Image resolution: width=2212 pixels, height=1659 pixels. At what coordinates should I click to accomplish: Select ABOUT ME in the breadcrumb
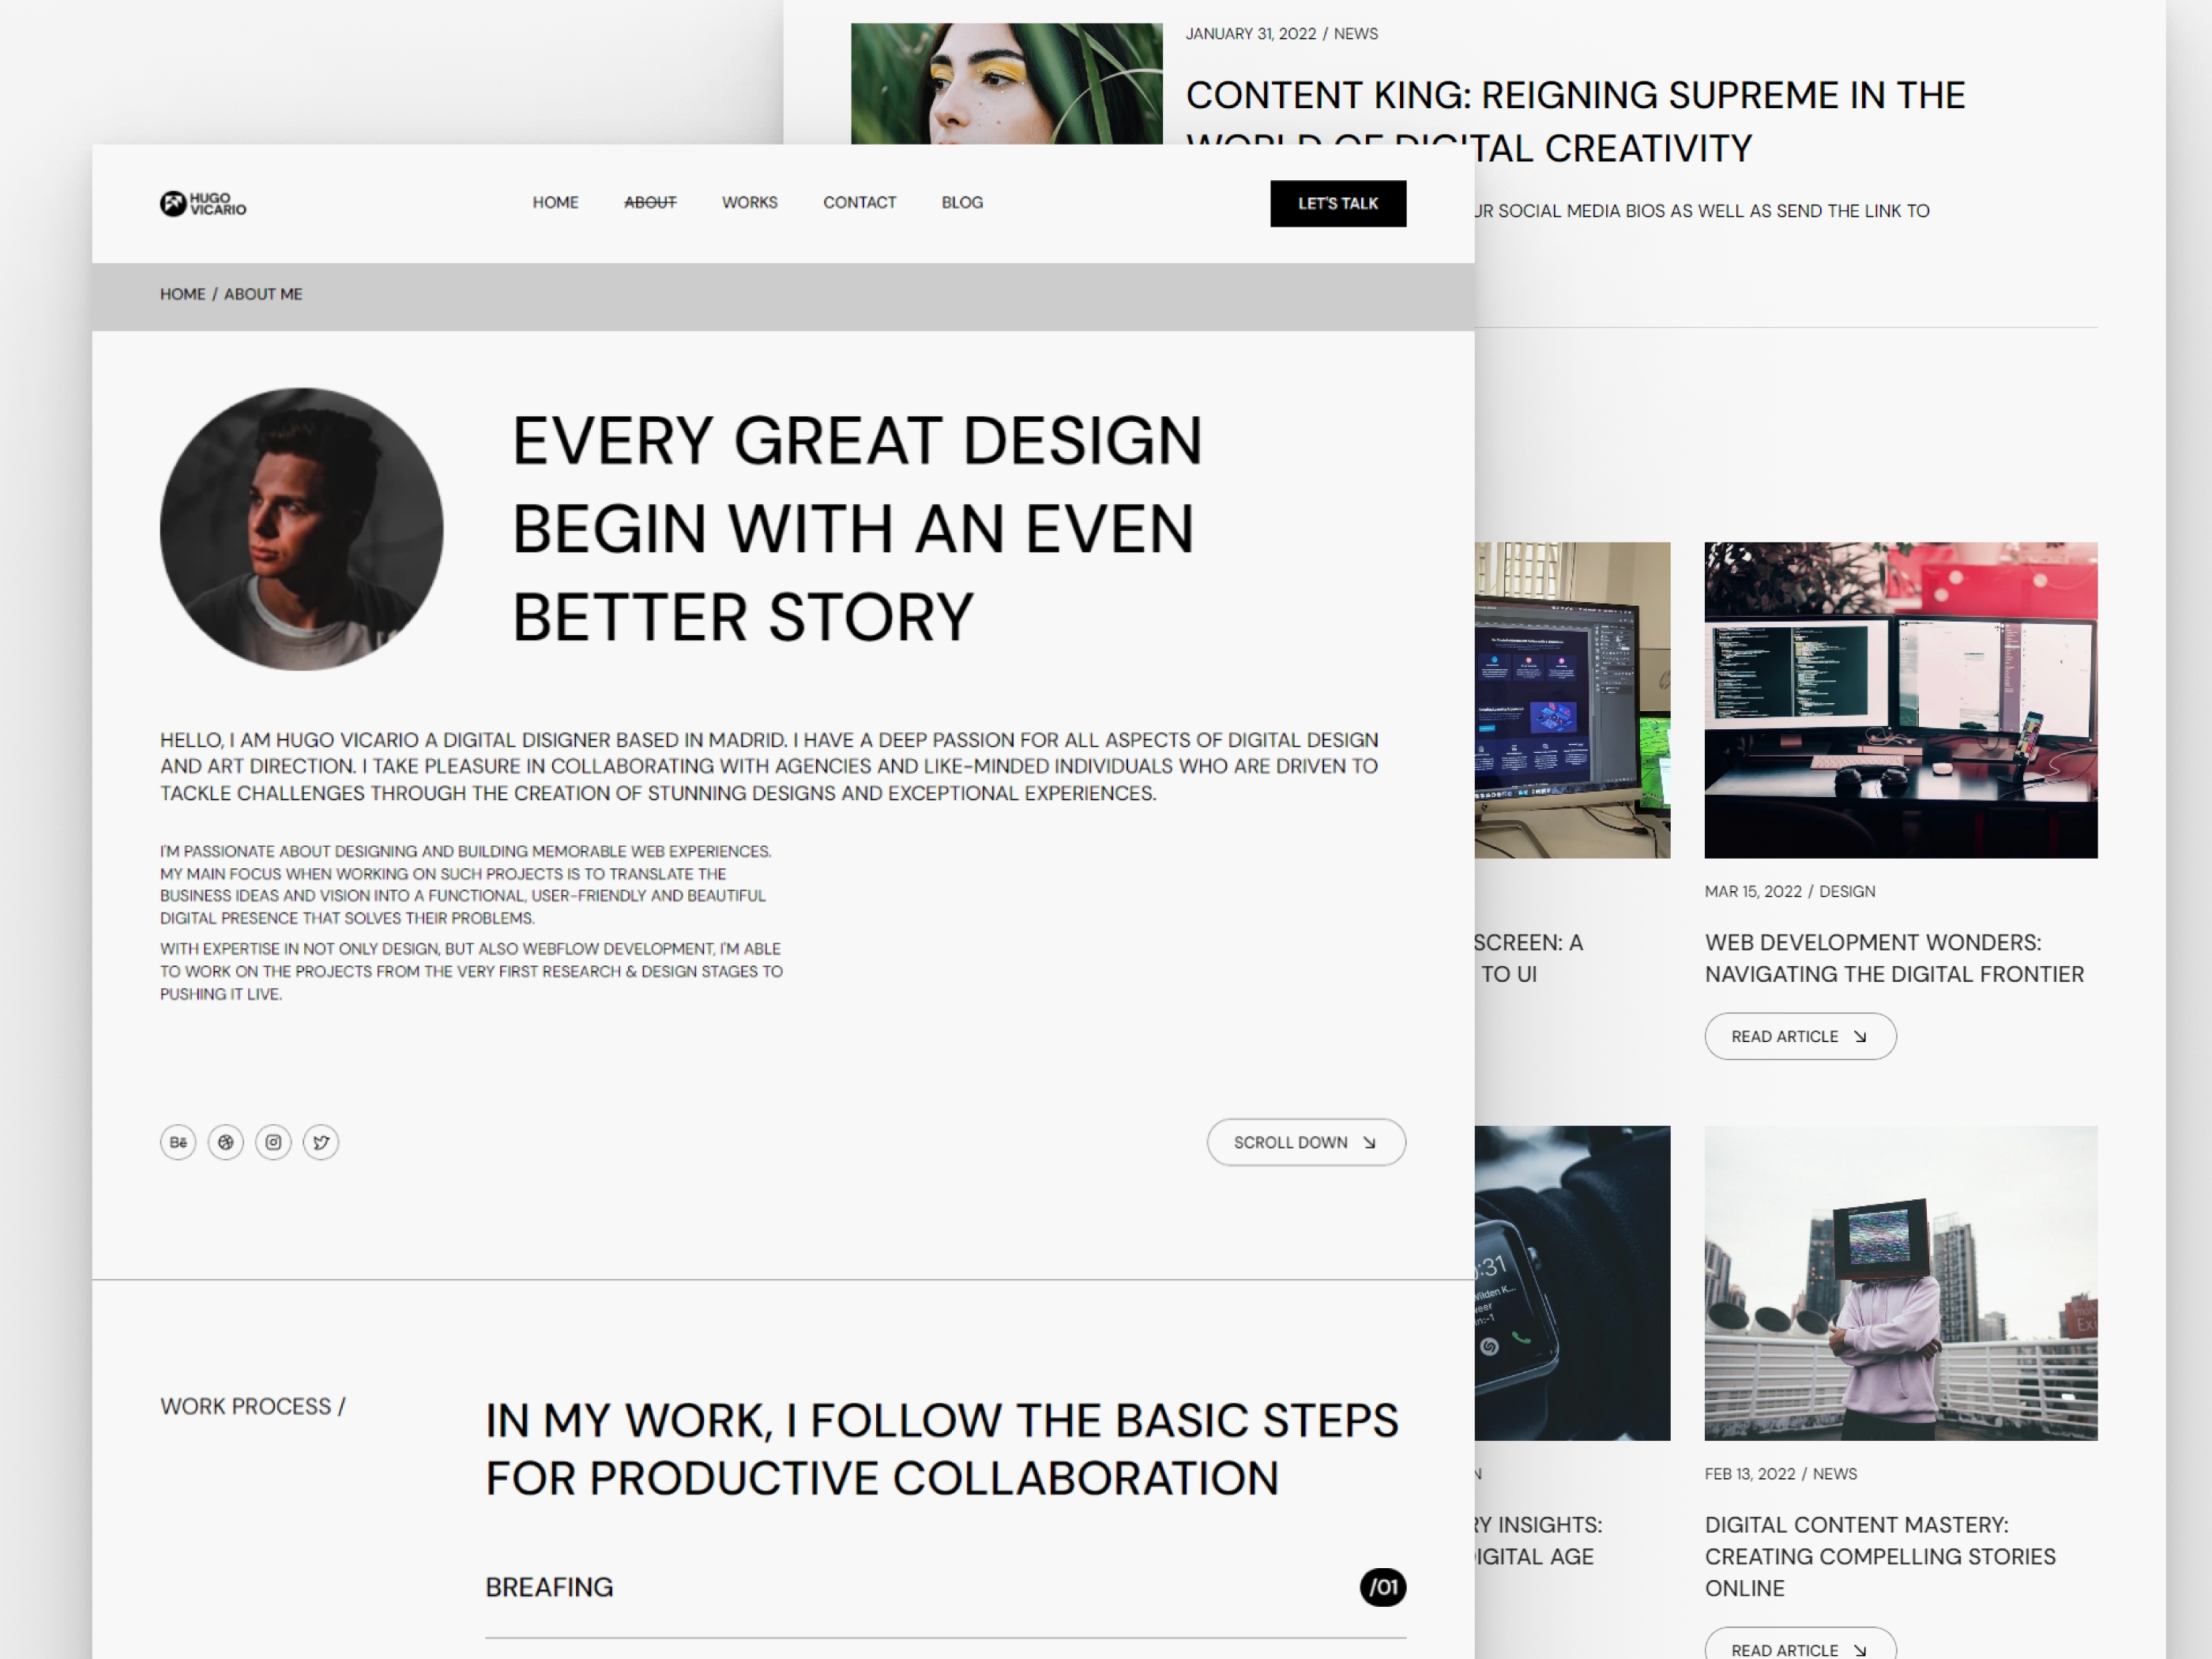point(263,294)
